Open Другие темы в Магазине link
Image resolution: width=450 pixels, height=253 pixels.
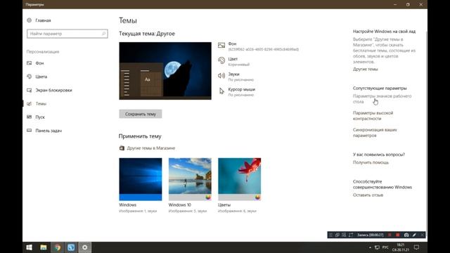tap(151, 148)
